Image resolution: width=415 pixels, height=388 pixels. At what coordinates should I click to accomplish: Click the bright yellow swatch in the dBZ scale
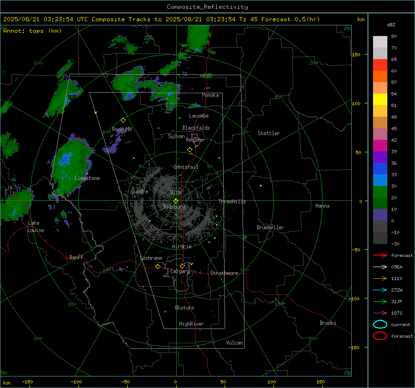(x=380, y=100)
